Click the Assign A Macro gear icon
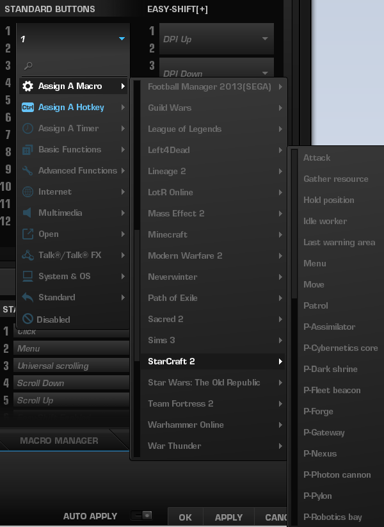 point(28,86)
